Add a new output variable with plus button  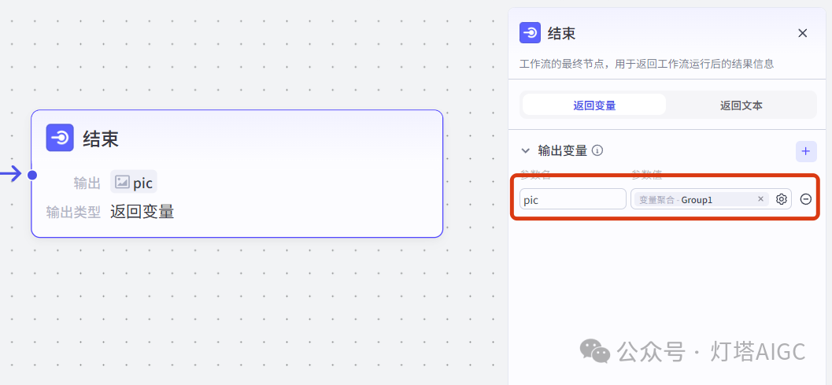(x=806, y=151)
